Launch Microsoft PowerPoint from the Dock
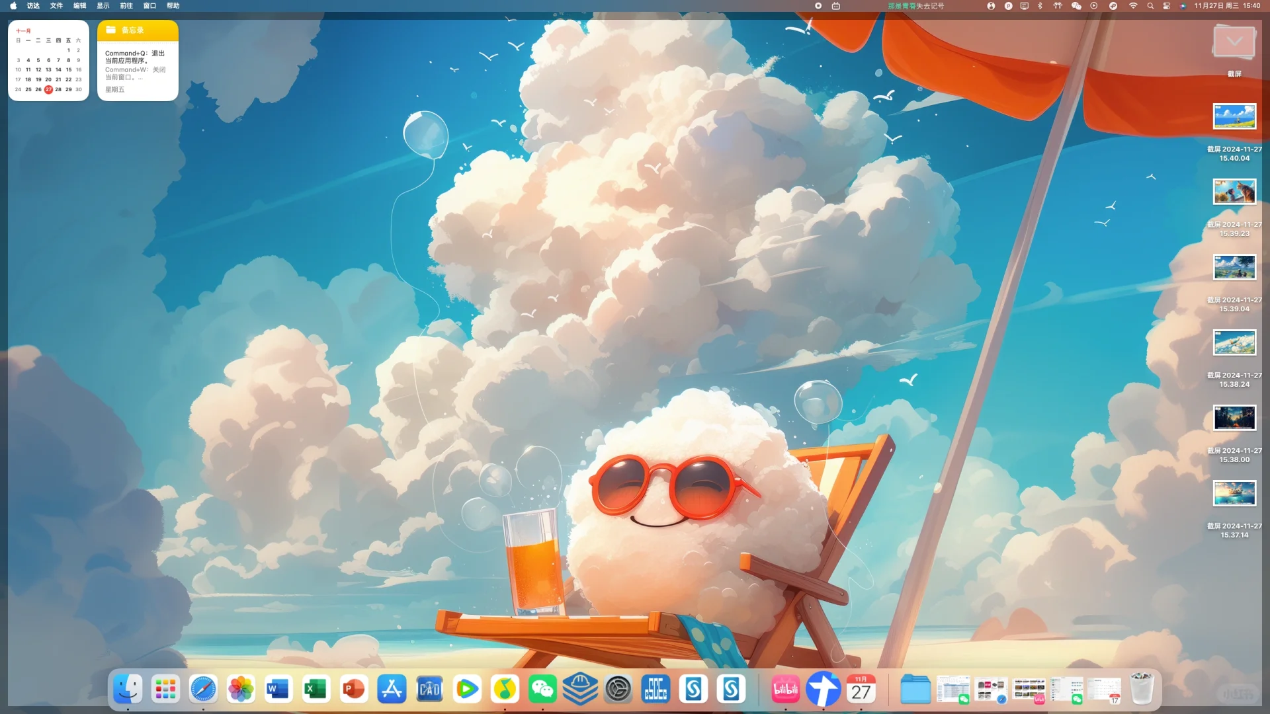The width and height of the screenshot is (1270, 714). coord(354,690)
